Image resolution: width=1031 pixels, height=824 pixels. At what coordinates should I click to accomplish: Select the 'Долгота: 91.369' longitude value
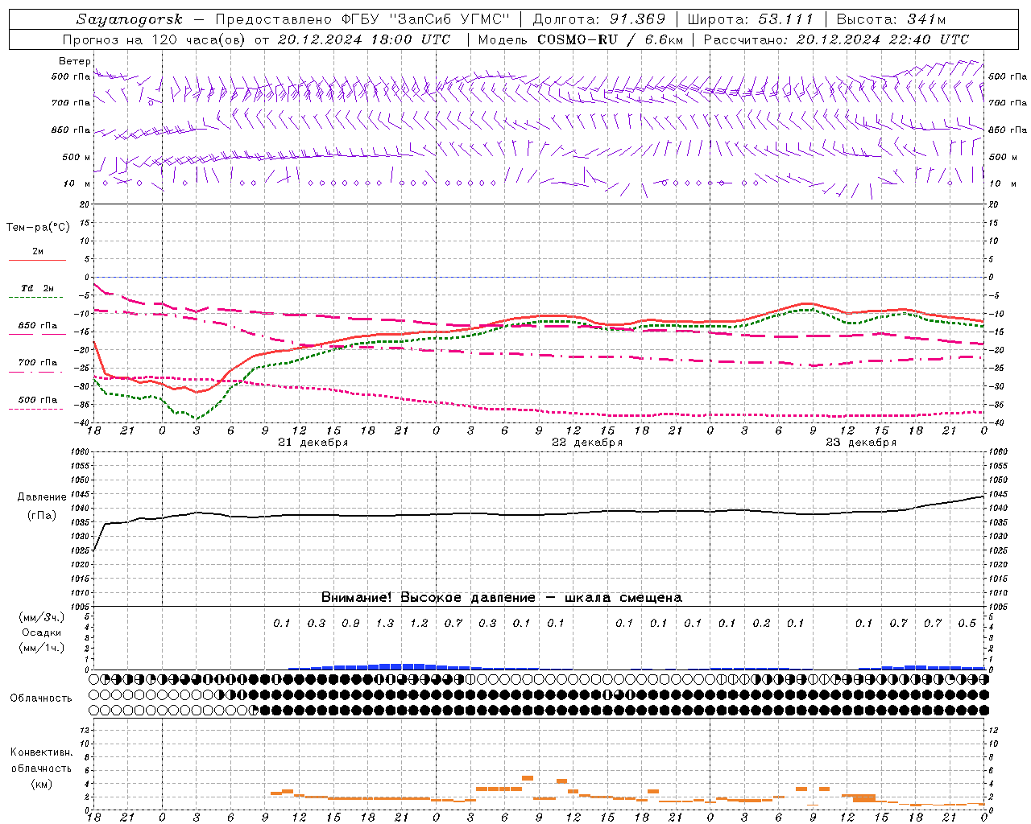click(599, 19)
